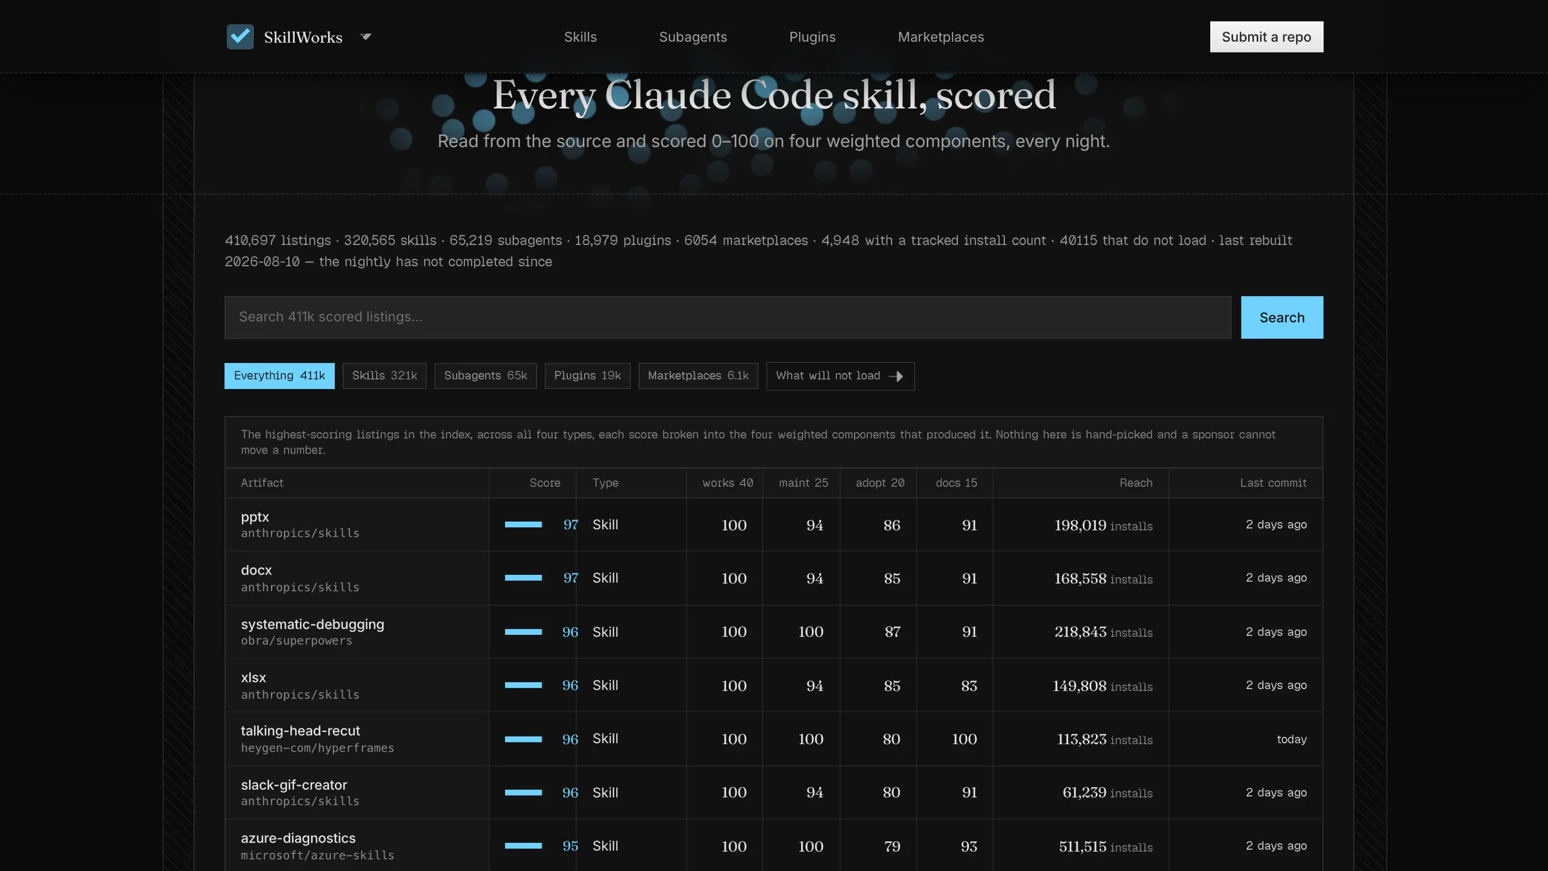Viewport: 1548px width, 871px height.
Task: Select the Marketplaces 6.1k filter tab
Action: (699, 376)
